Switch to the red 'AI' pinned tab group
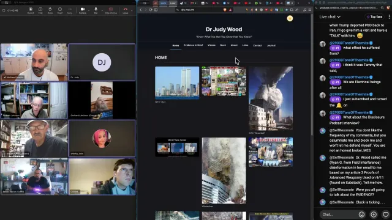The image size is (392, 220). pyautogui.click(x=156, y=3)
